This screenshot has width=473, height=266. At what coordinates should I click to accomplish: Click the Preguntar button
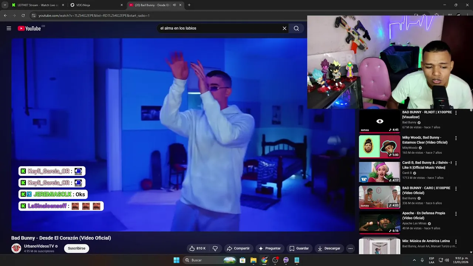point(269,248)
